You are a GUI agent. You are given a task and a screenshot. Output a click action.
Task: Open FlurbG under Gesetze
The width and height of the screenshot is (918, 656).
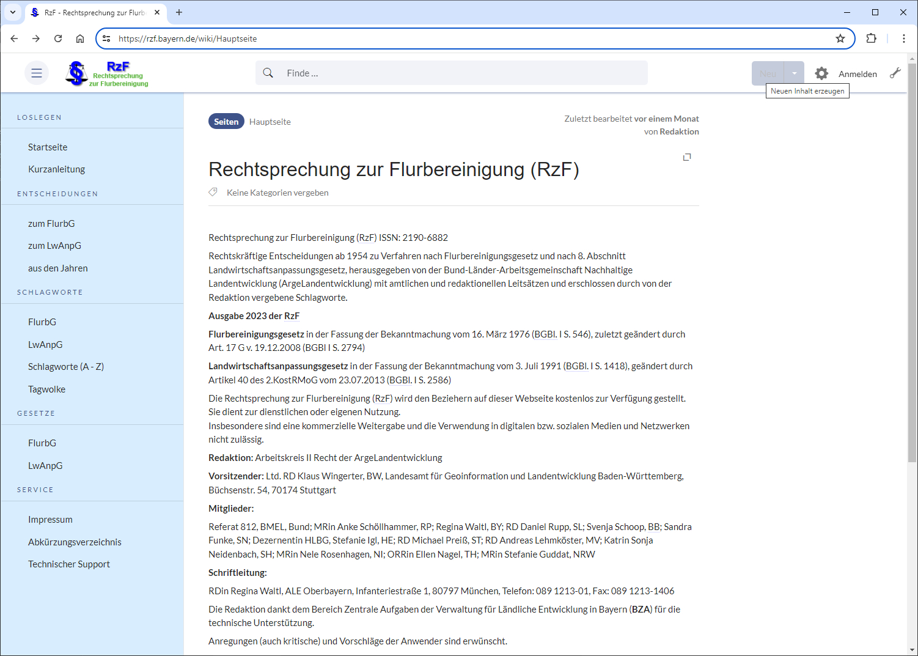coord(42,443)
